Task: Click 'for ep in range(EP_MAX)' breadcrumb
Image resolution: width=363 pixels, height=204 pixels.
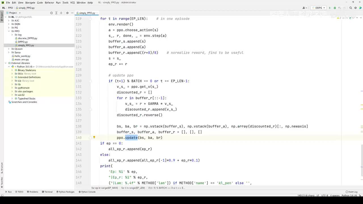Action: (105, 188)
